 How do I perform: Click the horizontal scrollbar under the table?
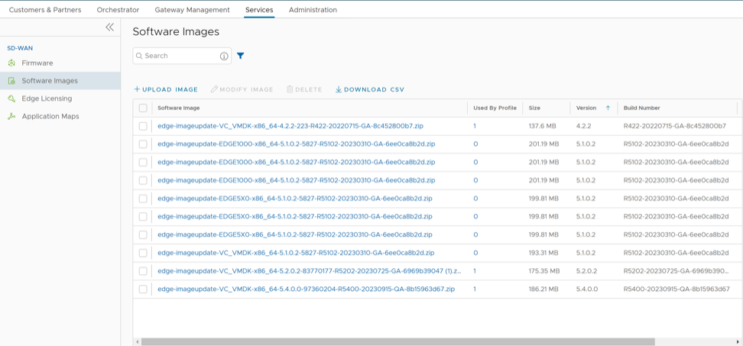[x=397, y=341]
